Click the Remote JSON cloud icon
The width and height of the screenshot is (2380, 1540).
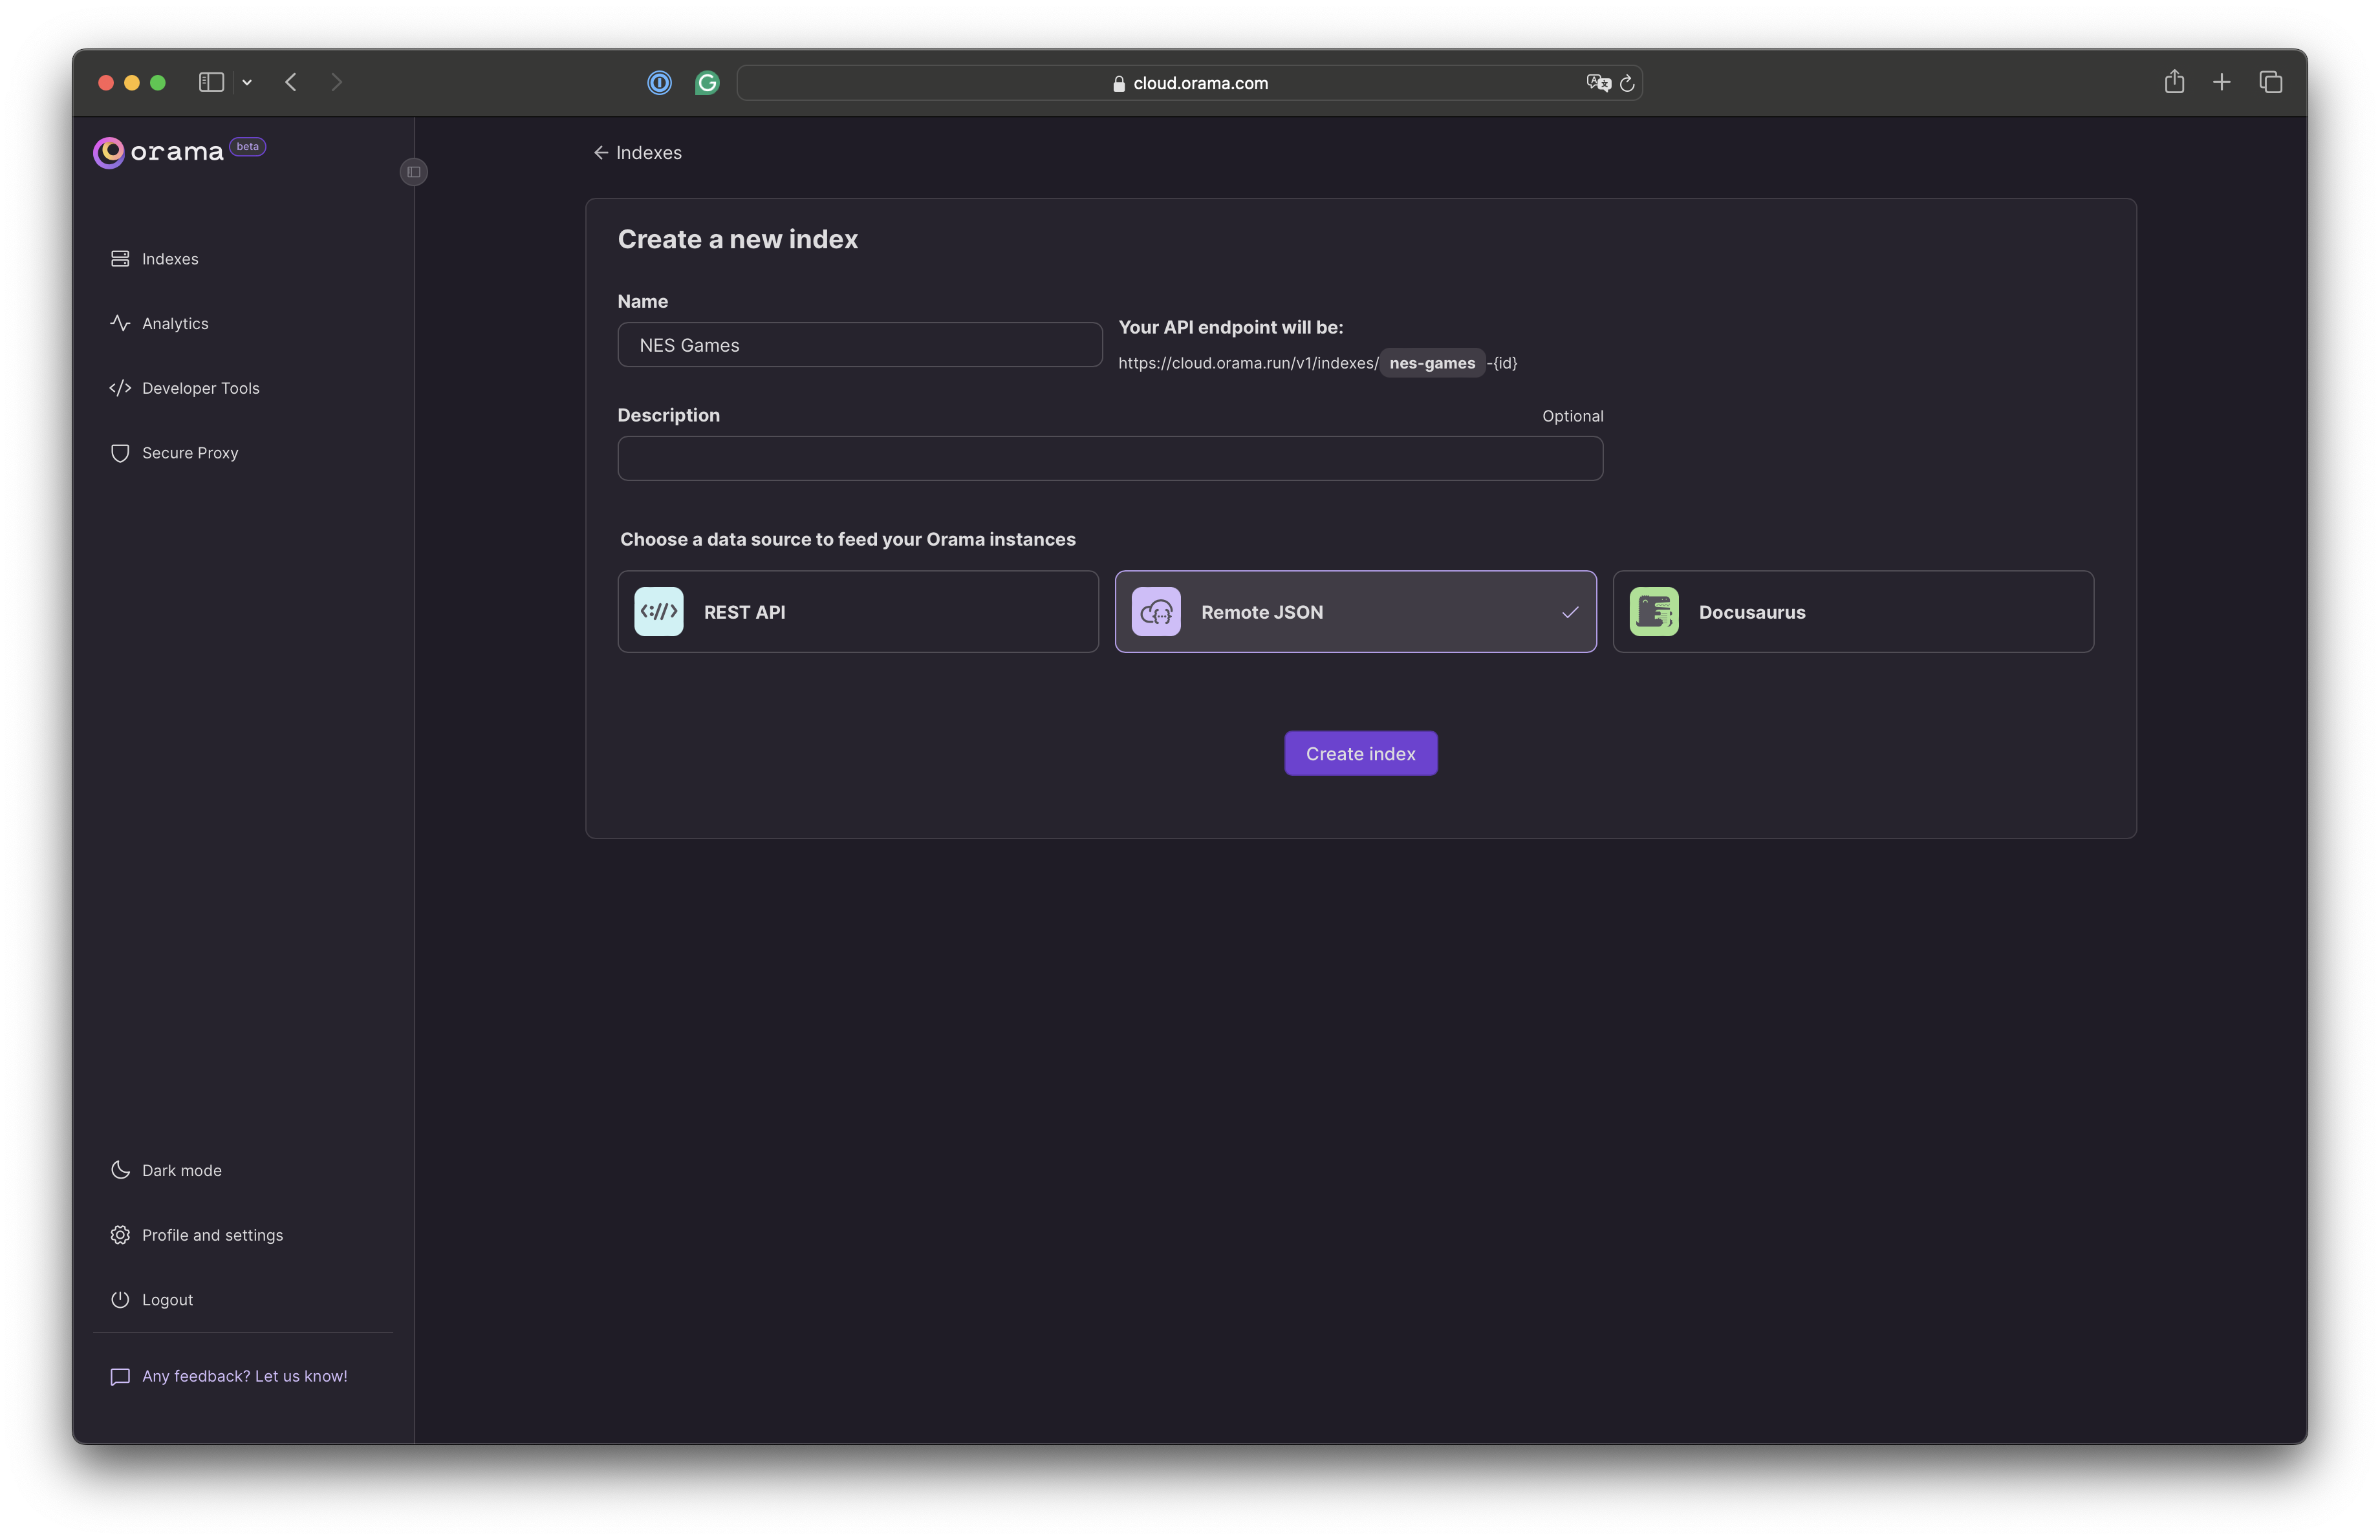point(1156,612)
